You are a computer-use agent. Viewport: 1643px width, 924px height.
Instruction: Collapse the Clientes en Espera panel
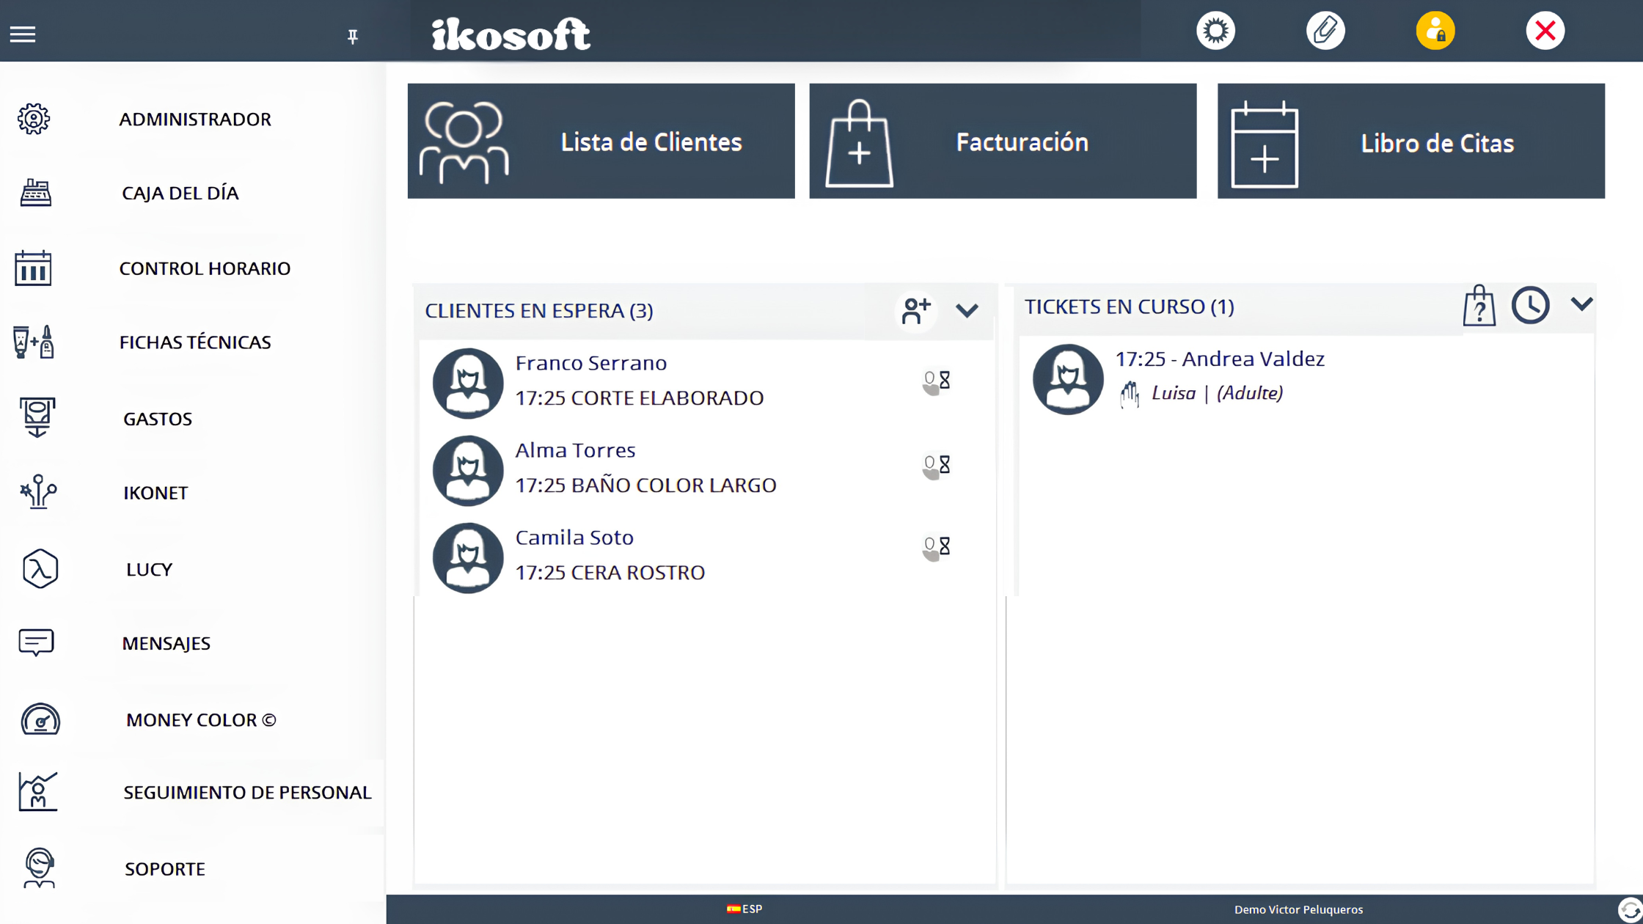coord(967,311)
